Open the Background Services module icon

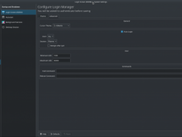coord(3,22)
